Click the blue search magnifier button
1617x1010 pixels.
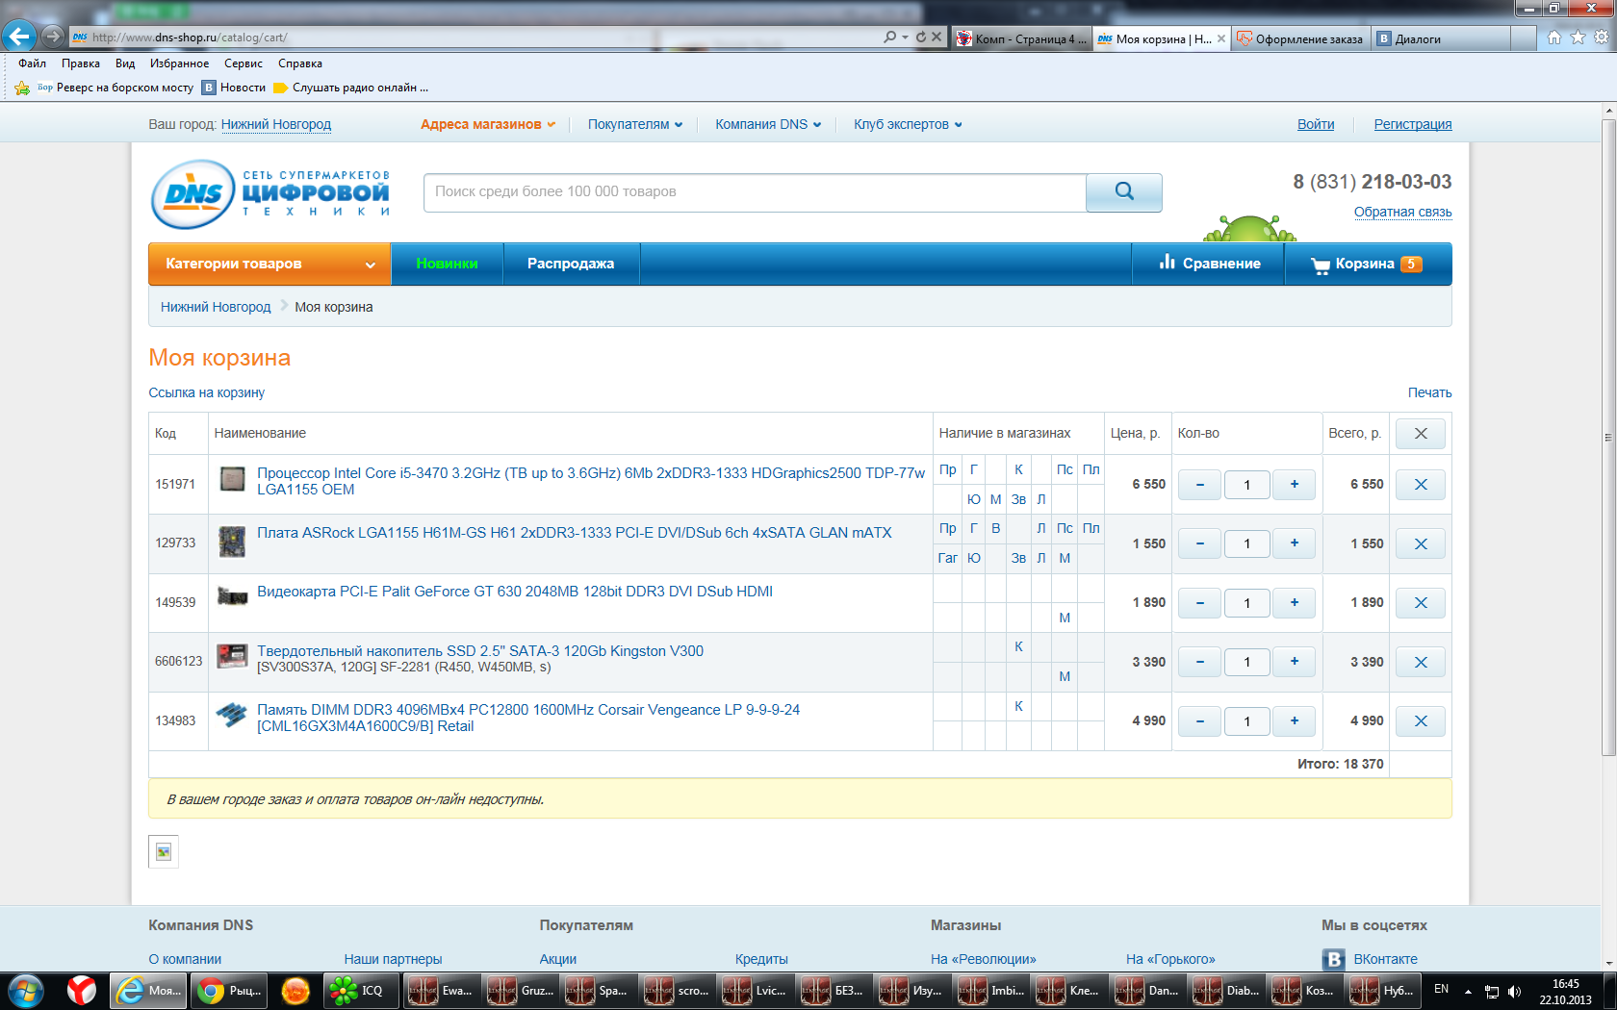coord(1123,192)
